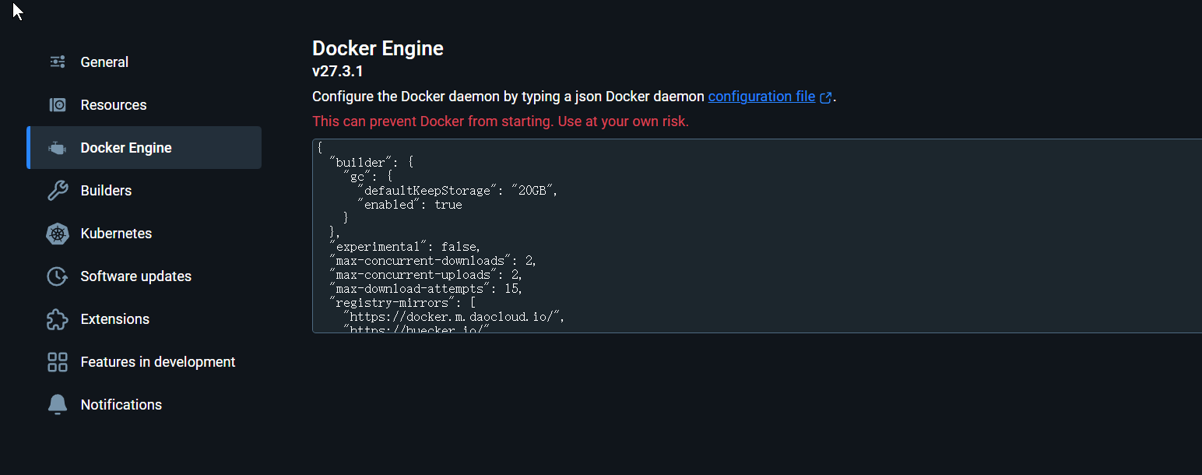Click the Docker Engine whale icon
The width and height of the screenshot is (1202, 475).
coord(58,148)
